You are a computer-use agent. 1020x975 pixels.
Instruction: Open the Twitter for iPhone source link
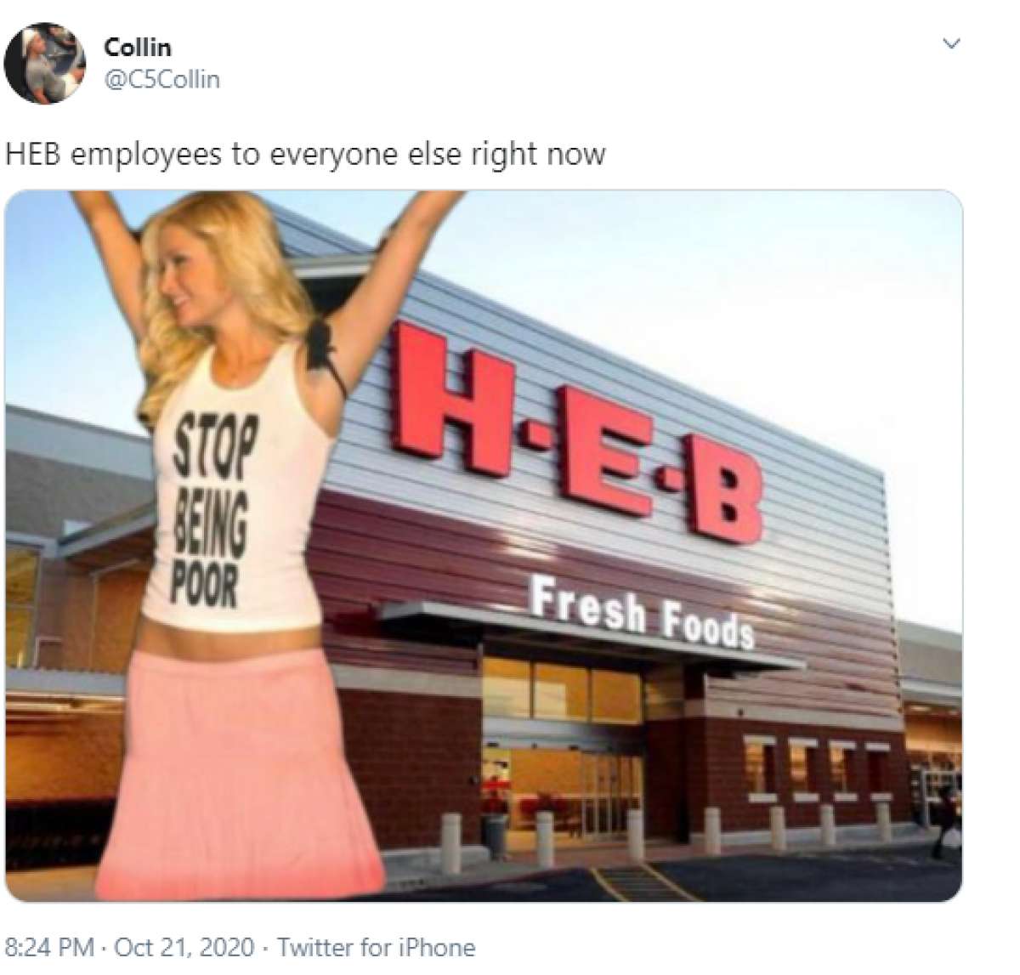click(377, 946)
